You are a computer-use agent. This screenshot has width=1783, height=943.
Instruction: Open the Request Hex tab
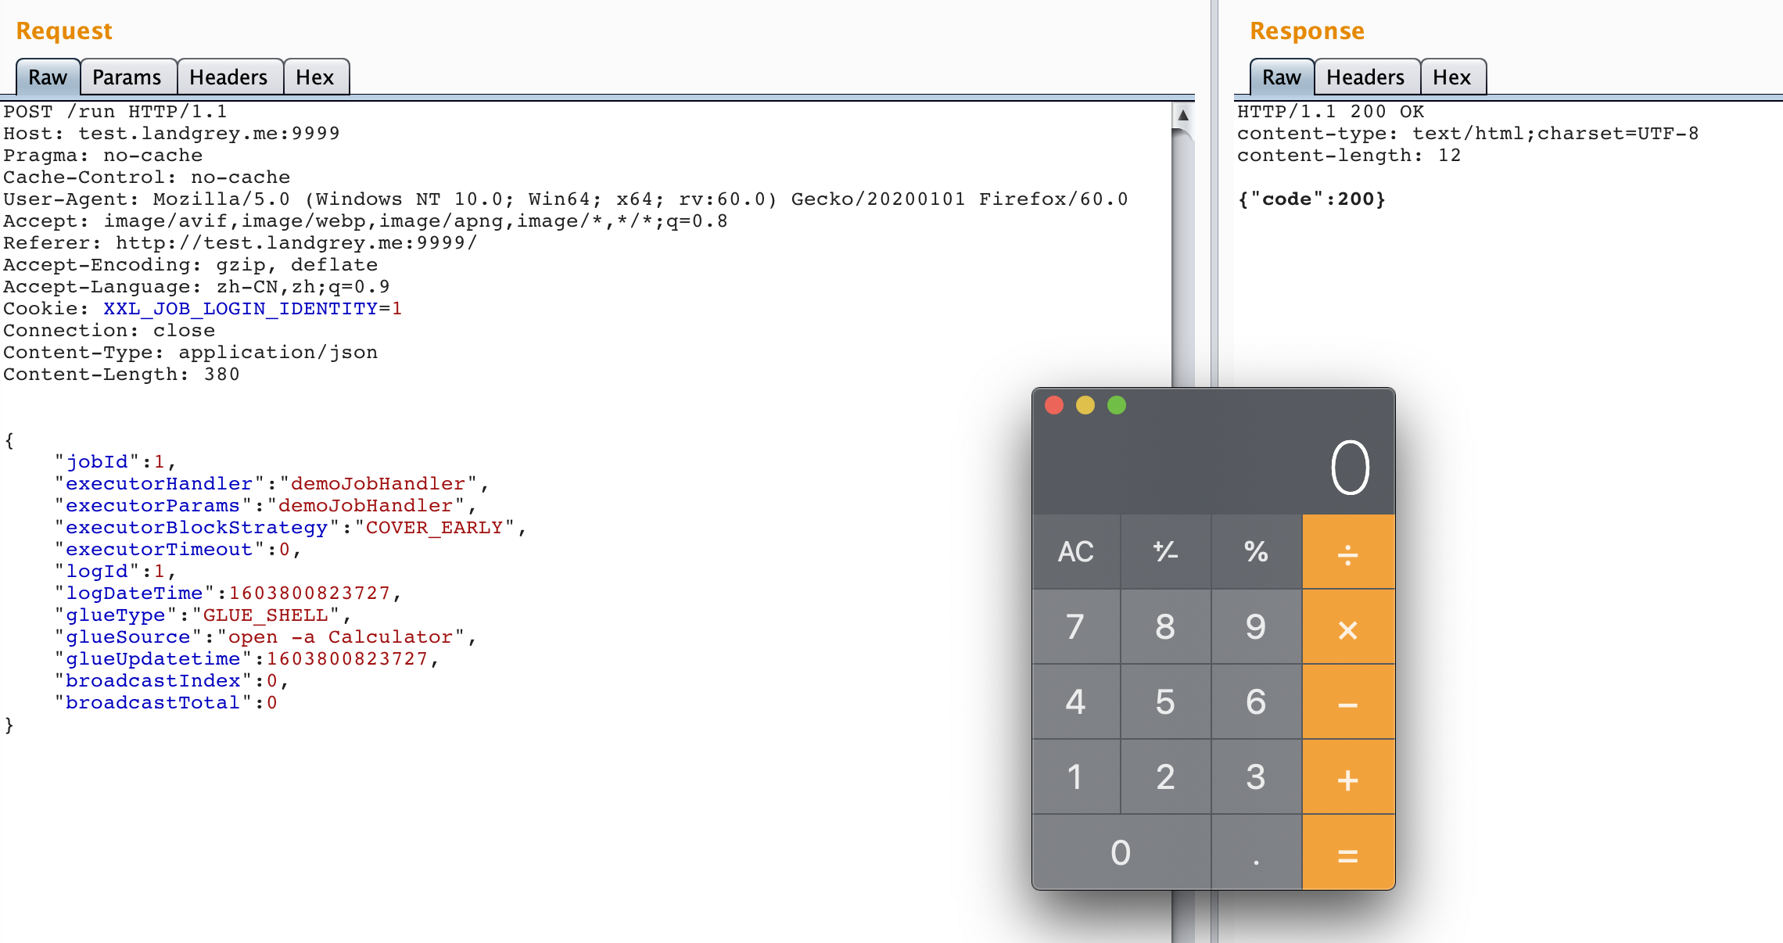315,77
